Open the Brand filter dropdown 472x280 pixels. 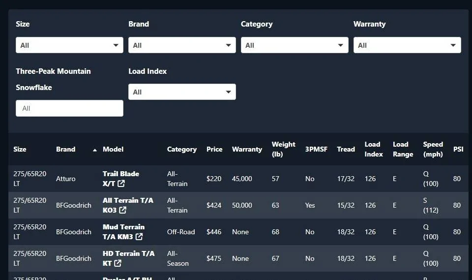pyautogui.click(x=182, y=45)
